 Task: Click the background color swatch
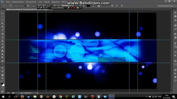4,85
